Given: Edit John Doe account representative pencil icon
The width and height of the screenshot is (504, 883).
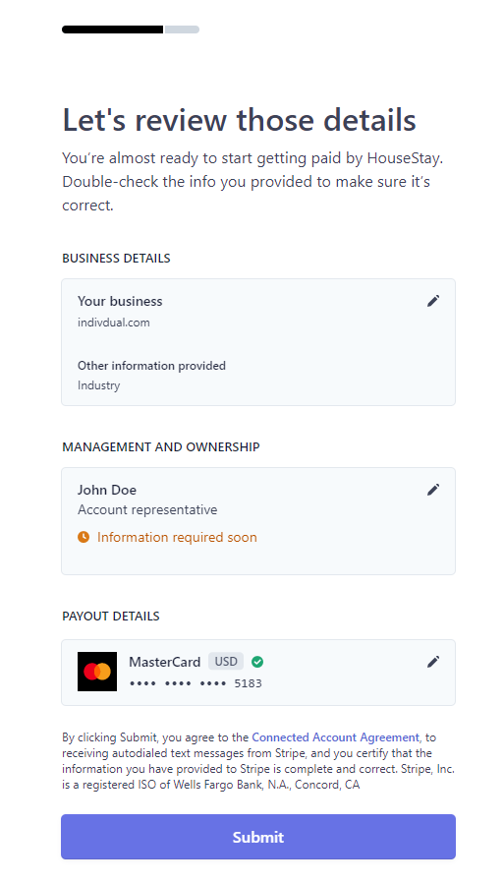Looking at the screenshot, I should click(432, 490).
